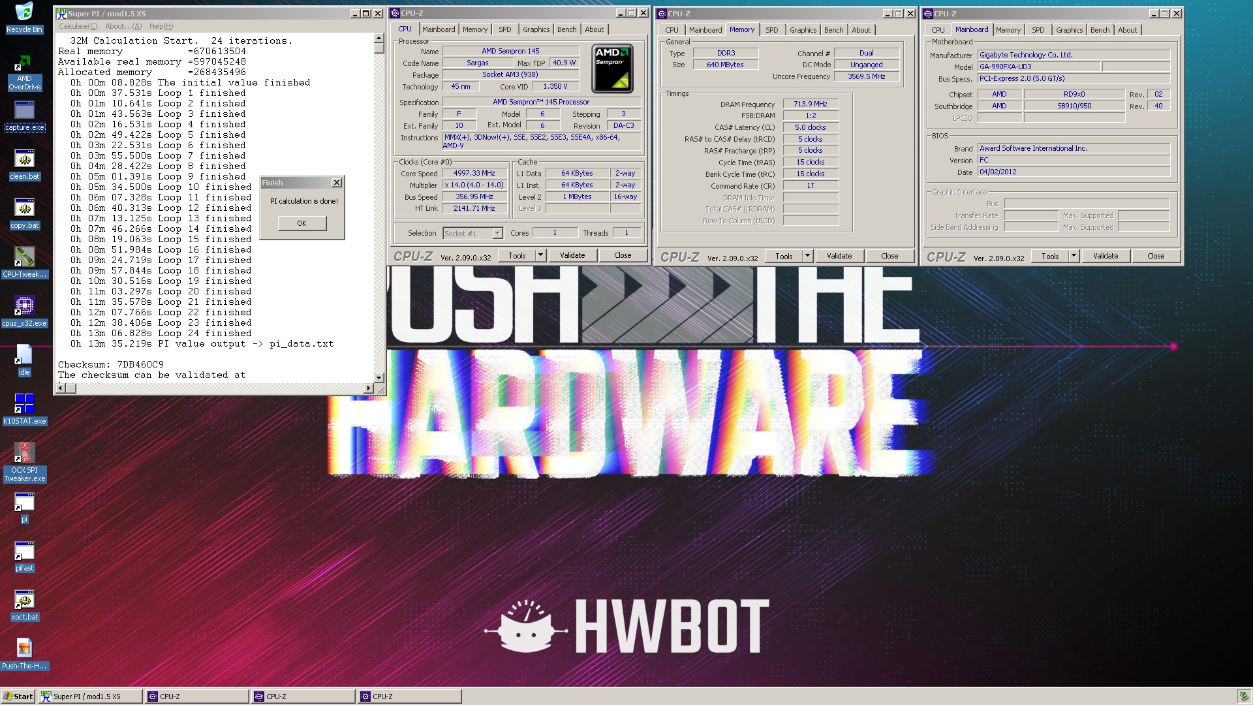Click Uncore Frequency value 3569.5 MHz
The image size is (1253, 705).
(866, 76)
